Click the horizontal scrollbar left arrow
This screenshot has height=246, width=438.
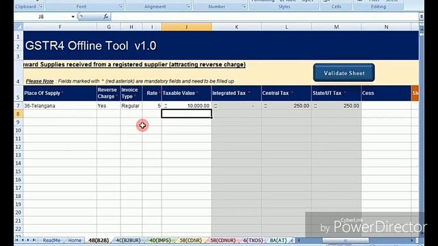point(299,240)
